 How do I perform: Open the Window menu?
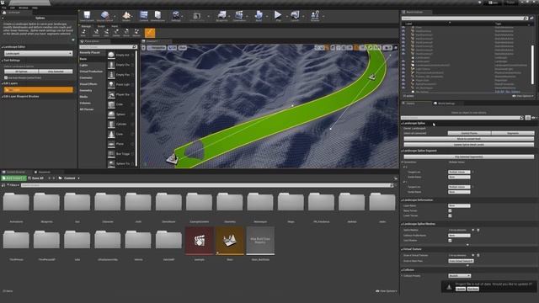point(24,8)
